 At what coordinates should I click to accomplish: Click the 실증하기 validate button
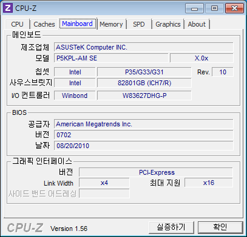tap(171, 227)
